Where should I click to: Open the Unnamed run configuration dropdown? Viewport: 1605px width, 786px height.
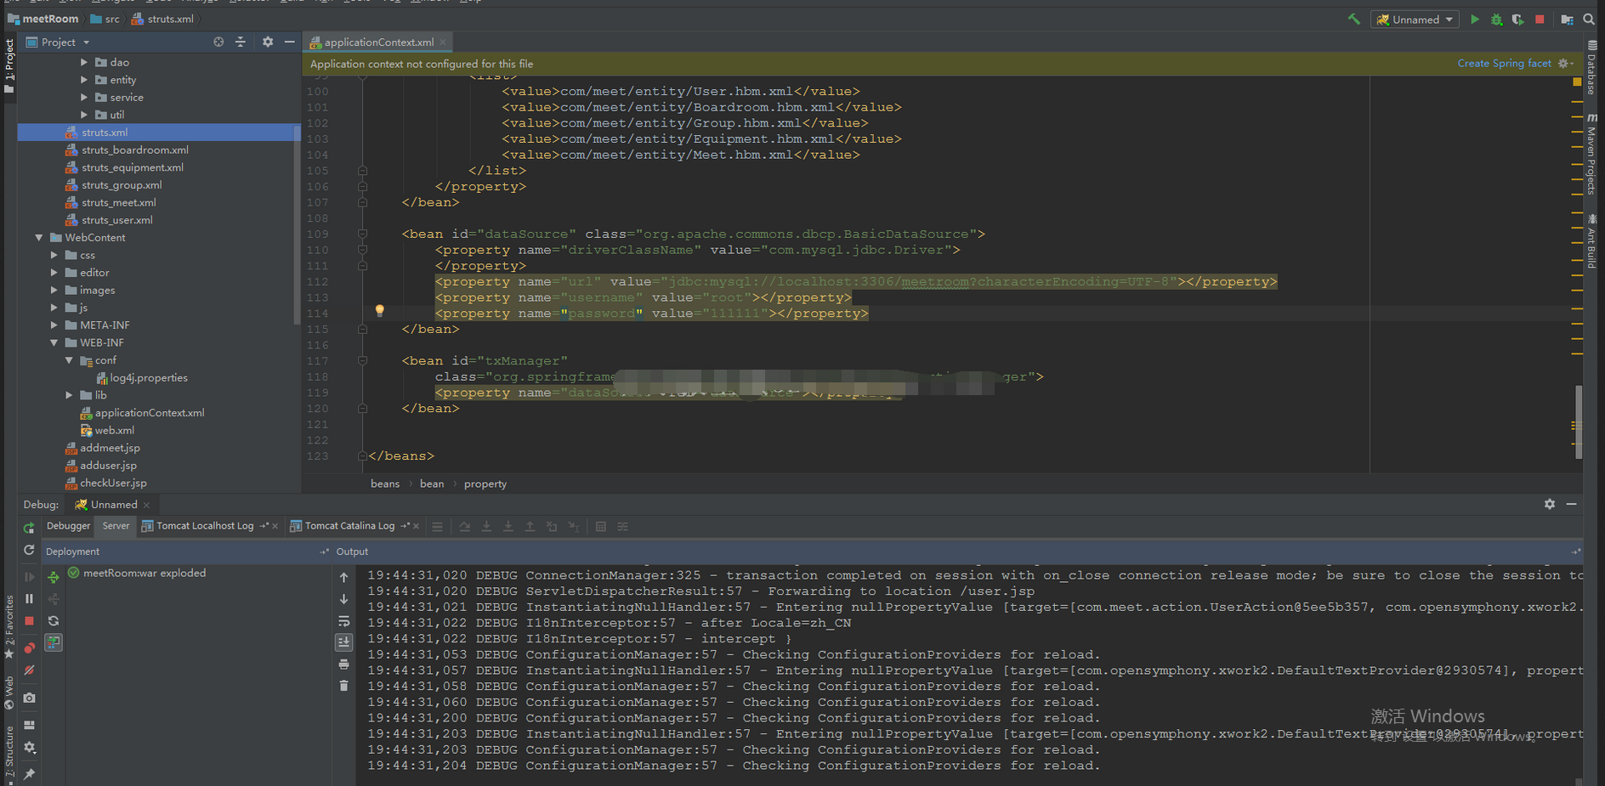1415,20
